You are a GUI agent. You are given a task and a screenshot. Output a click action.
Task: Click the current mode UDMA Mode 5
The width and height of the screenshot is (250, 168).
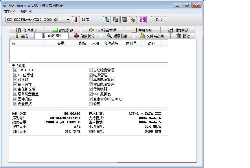tap(150, 122)
